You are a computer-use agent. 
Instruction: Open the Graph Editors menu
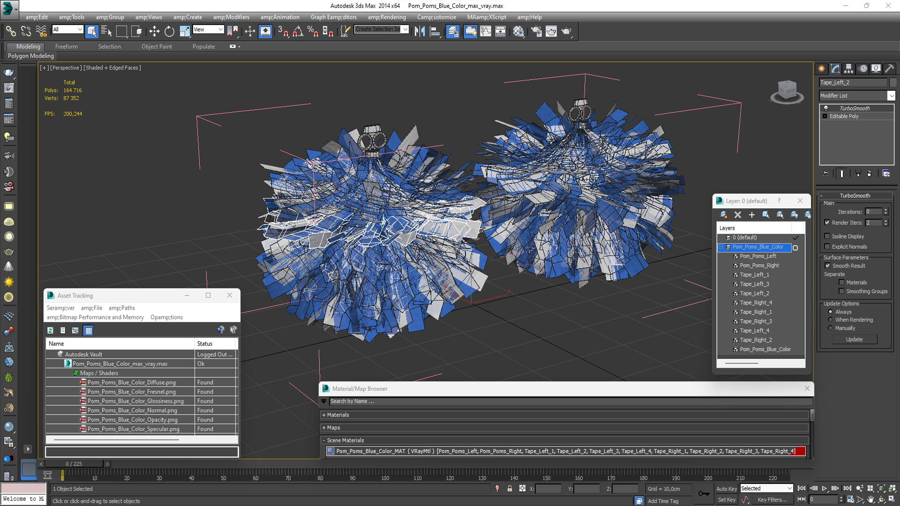333,17
